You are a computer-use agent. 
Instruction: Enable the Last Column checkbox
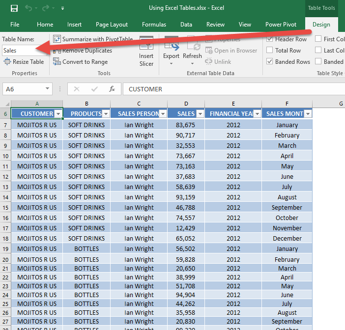[x=318, y=50]
